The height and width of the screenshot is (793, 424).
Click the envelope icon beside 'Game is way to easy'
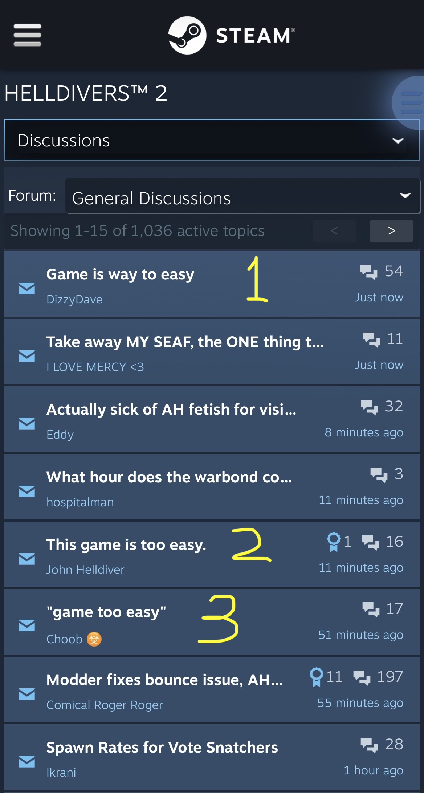point(27,289)
